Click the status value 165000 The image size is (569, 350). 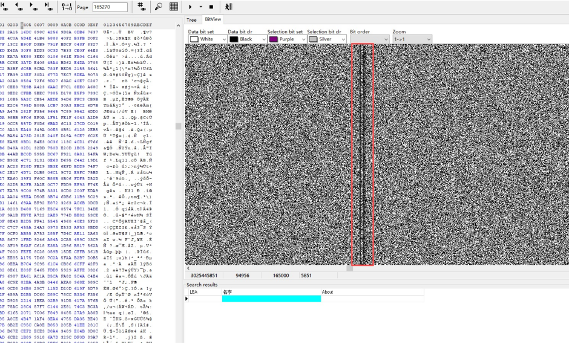pos(281,276)
